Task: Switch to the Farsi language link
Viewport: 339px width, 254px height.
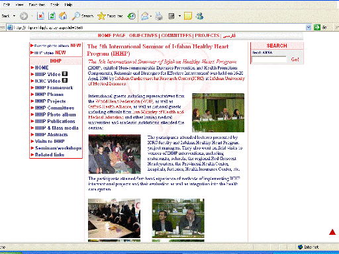Action: 229,36
